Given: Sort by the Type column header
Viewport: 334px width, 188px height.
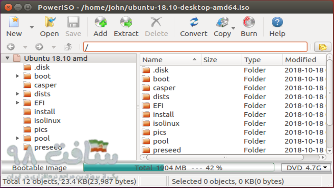Looking at the screenshot, I should click(x=262, y=60).
